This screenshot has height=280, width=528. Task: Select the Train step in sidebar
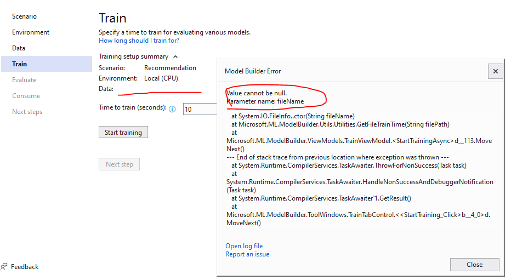[47, 64]
